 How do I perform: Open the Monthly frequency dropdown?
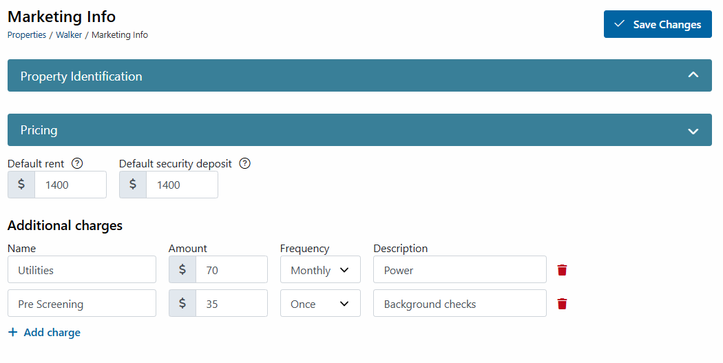click(x=320, y=270)
